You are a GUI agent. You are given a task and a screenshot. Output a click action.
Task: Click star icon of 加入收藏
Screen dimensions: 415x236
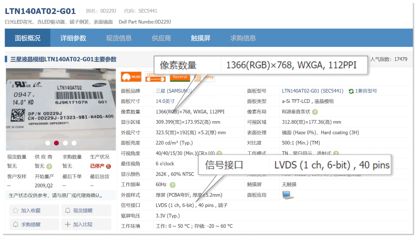[16, 210]
